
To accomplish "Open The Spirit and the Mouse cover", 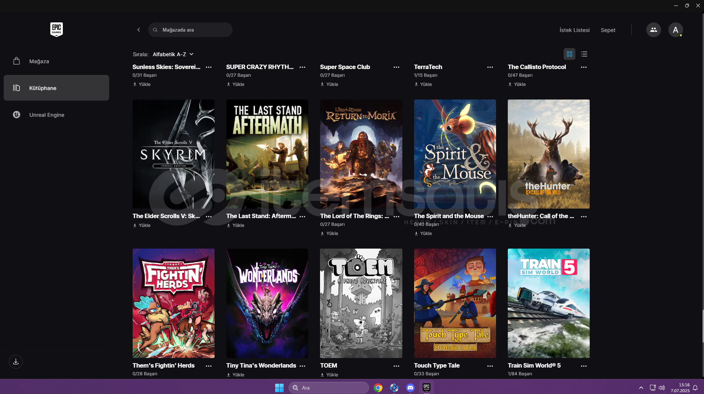I will tap(455, 154).
